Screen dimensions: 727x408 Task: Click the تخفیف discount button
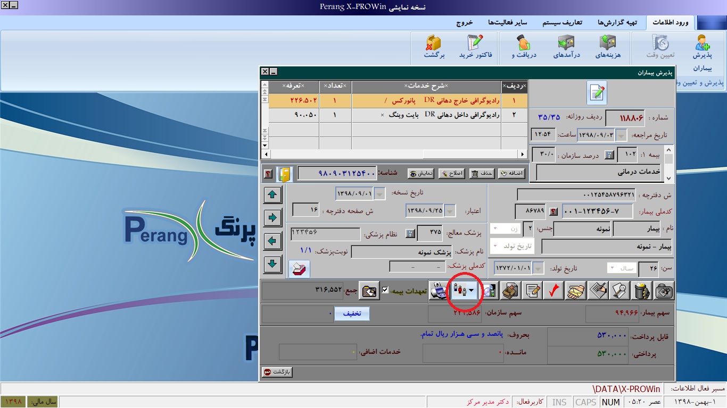(x=351, y=314)
